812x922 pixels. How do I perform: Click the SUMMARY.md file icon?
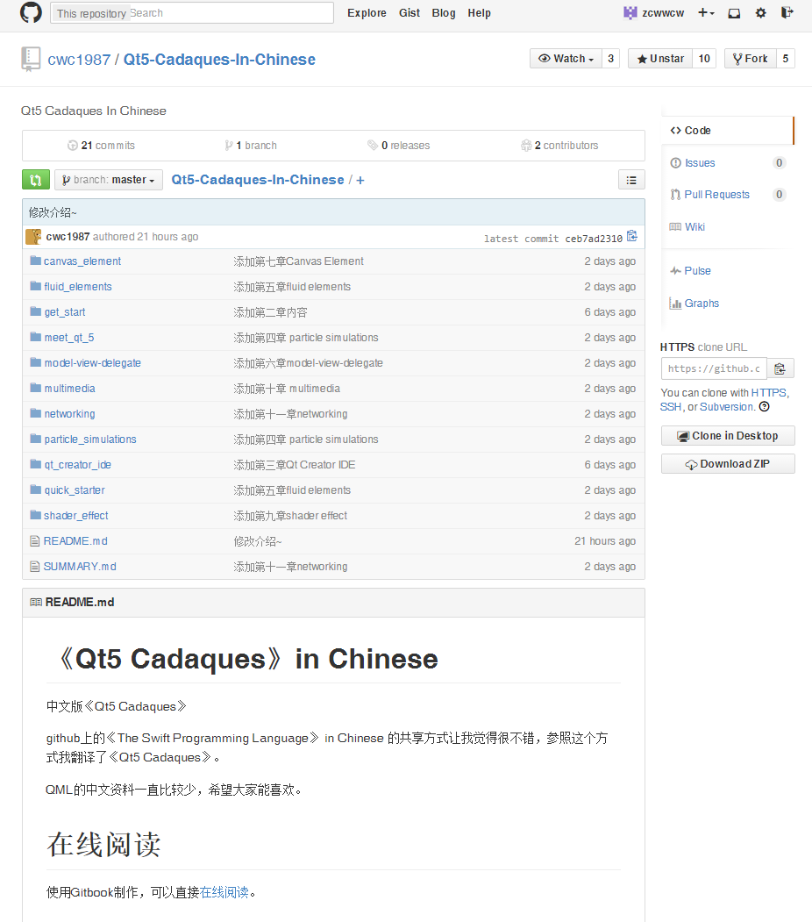pyautogui.click(x=35, y=566)
